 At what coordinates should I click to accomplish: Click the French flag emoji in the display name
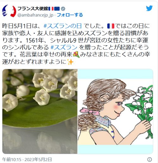tap(51, 9)
